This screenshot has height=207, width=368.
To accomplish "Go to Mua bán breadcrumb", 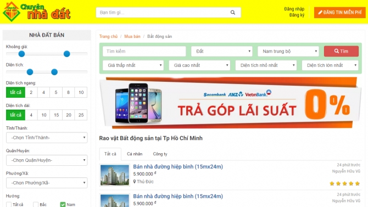I will pos(132,36).
